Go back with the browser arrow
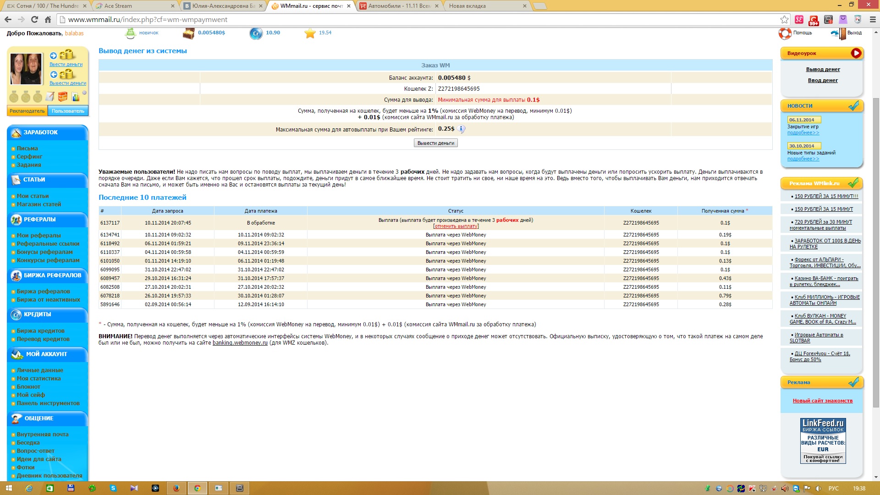 click(8, 20)
